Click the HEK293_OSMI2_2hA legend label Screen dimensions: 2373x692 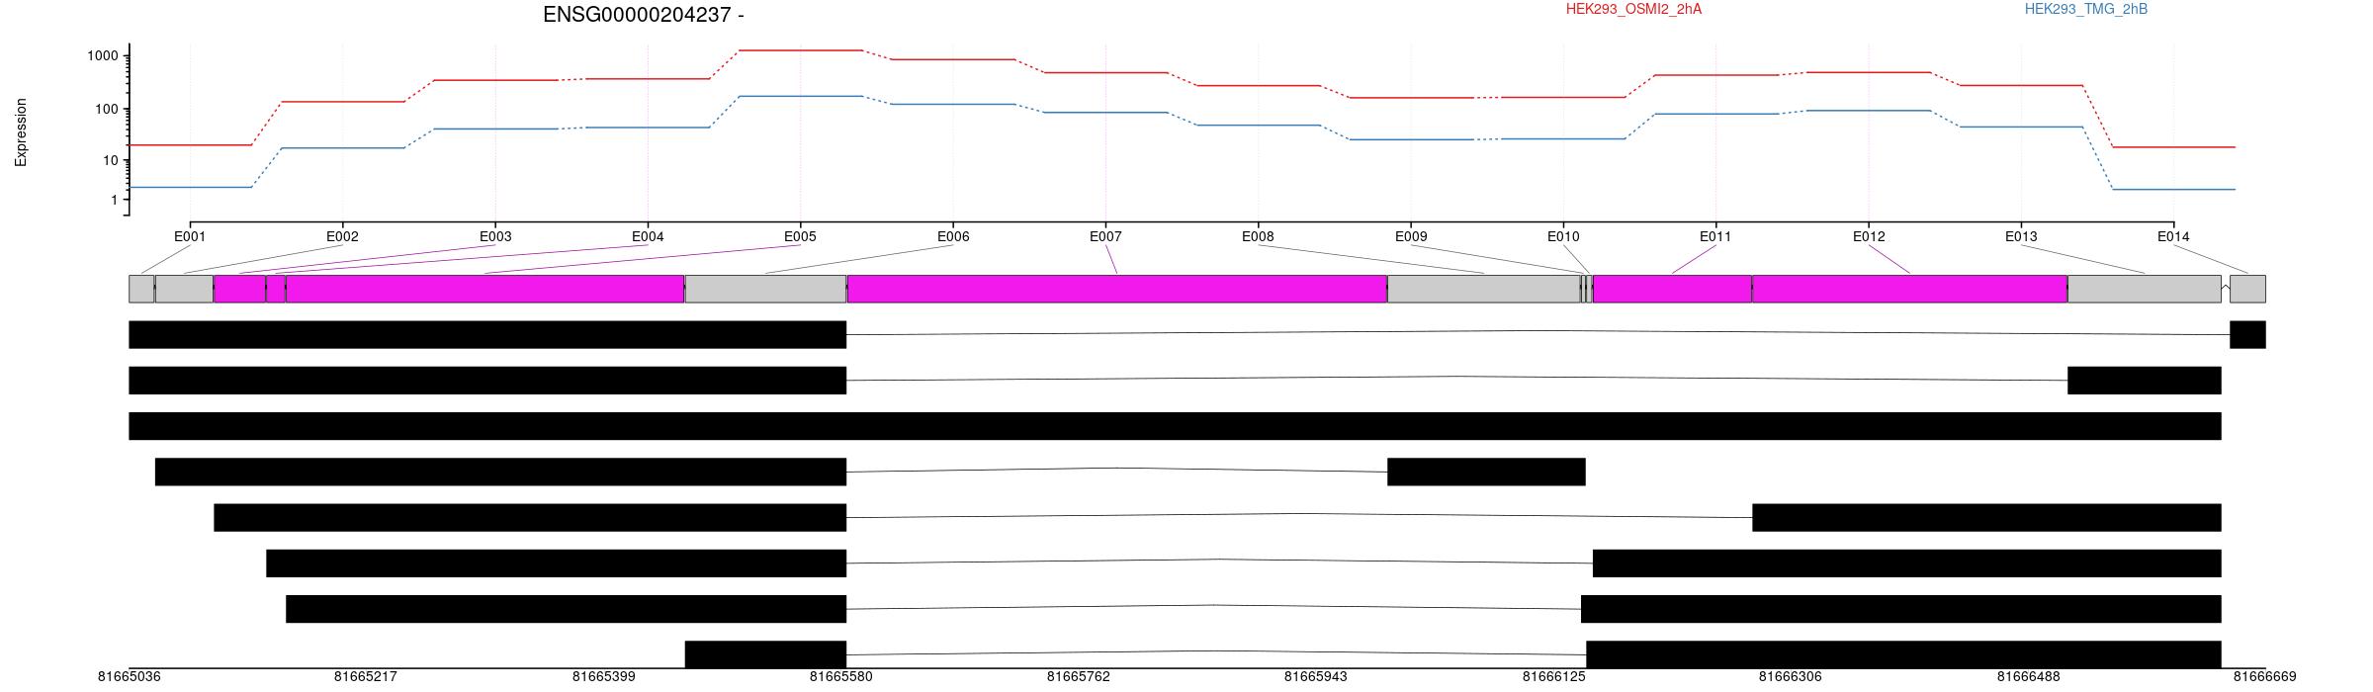click(1634, 9)
